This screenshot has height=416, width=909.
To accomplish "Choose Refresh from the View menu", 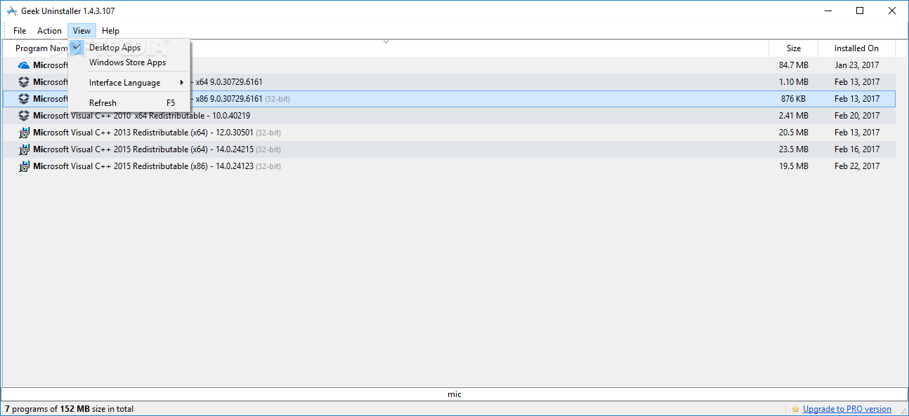I will click(x=129, y=103).
